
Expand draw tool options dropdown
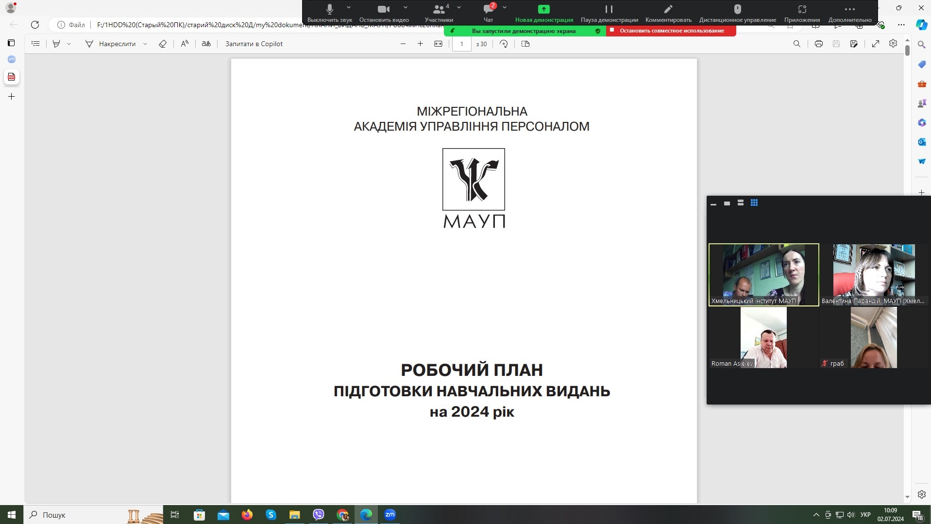tap(145, 44)
